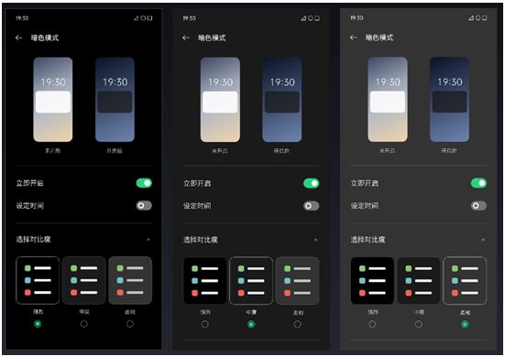Enable 设定时间 switch on middle dark-gray screen
The image size is (505, 356).
pos(311,206)
